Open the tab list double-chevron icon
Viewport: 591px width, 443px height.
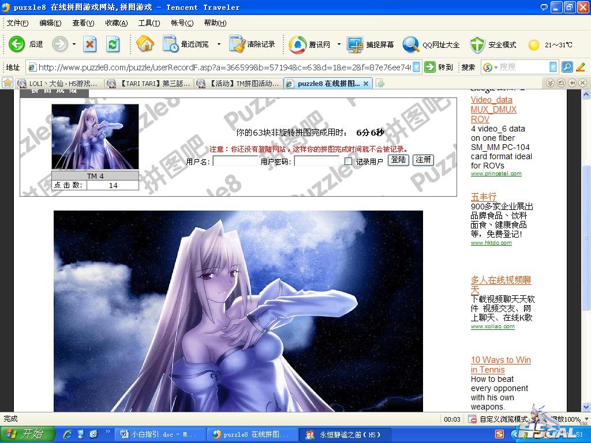point(550,83)
